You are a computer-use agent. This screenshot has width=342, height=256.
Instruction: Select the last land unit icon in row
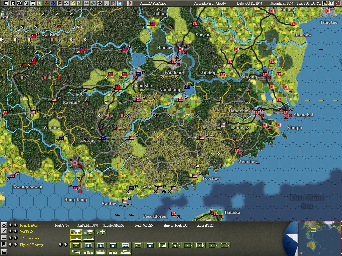pos(225,245)
